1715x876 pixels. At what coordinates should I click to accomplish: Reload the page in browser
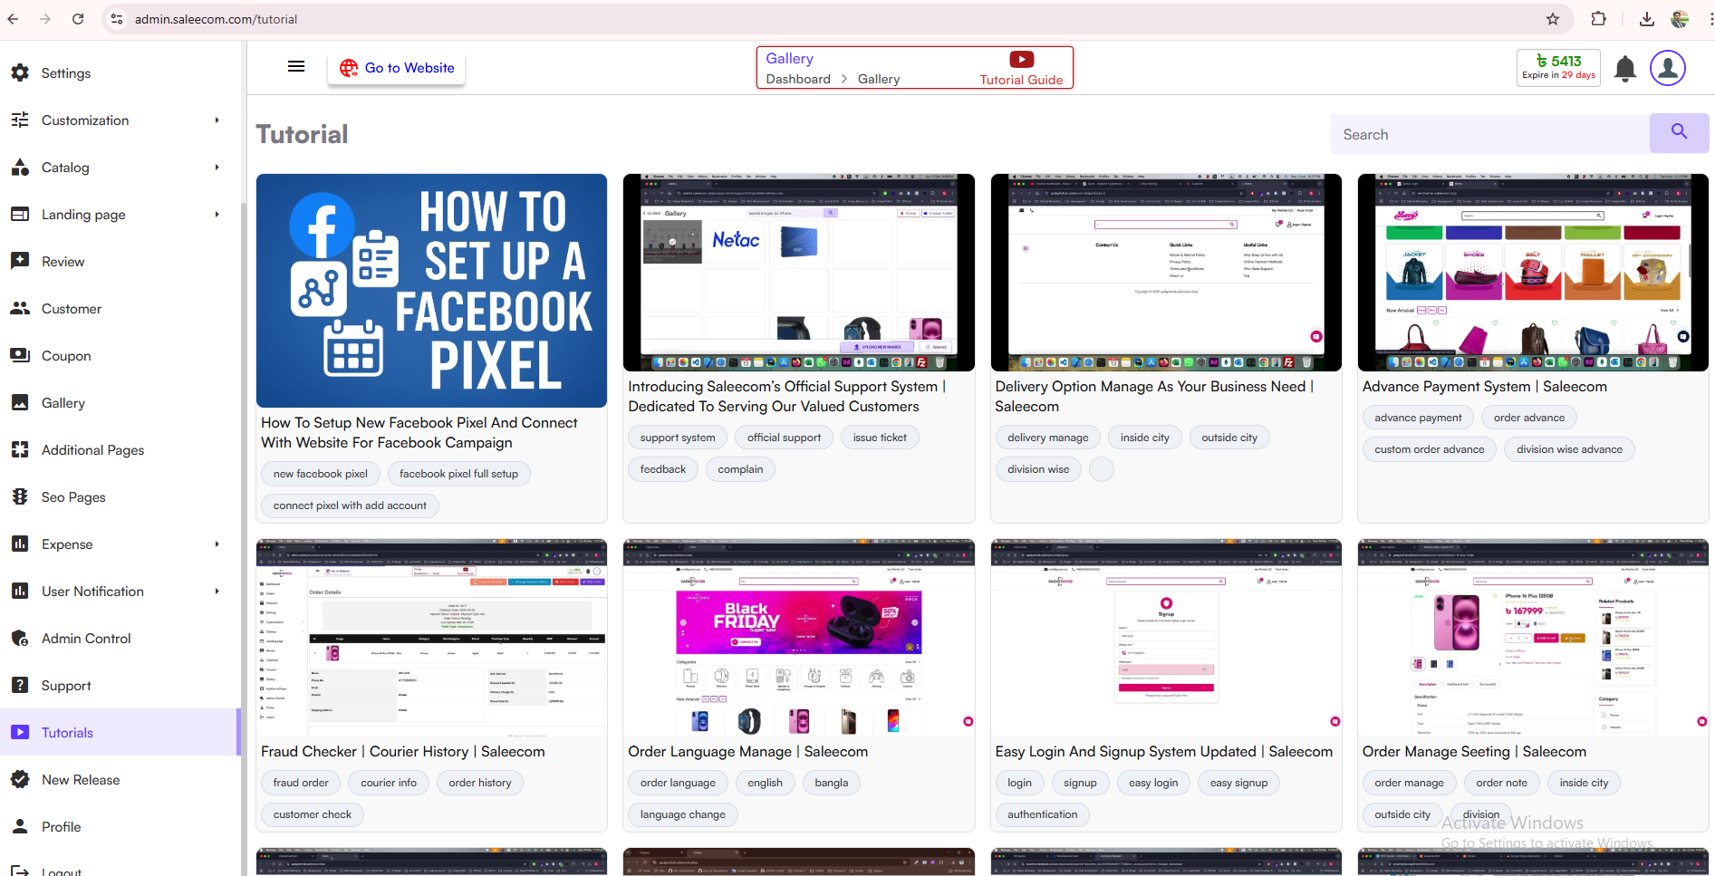click(78, 19)
